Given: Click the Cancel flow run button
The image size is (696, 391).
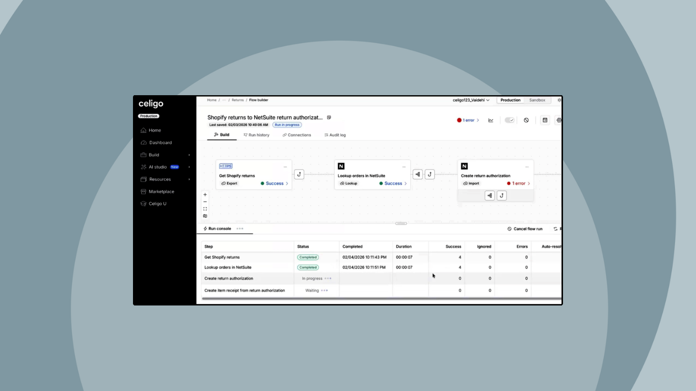Looking at the screenshot, I should click(525, 229).
